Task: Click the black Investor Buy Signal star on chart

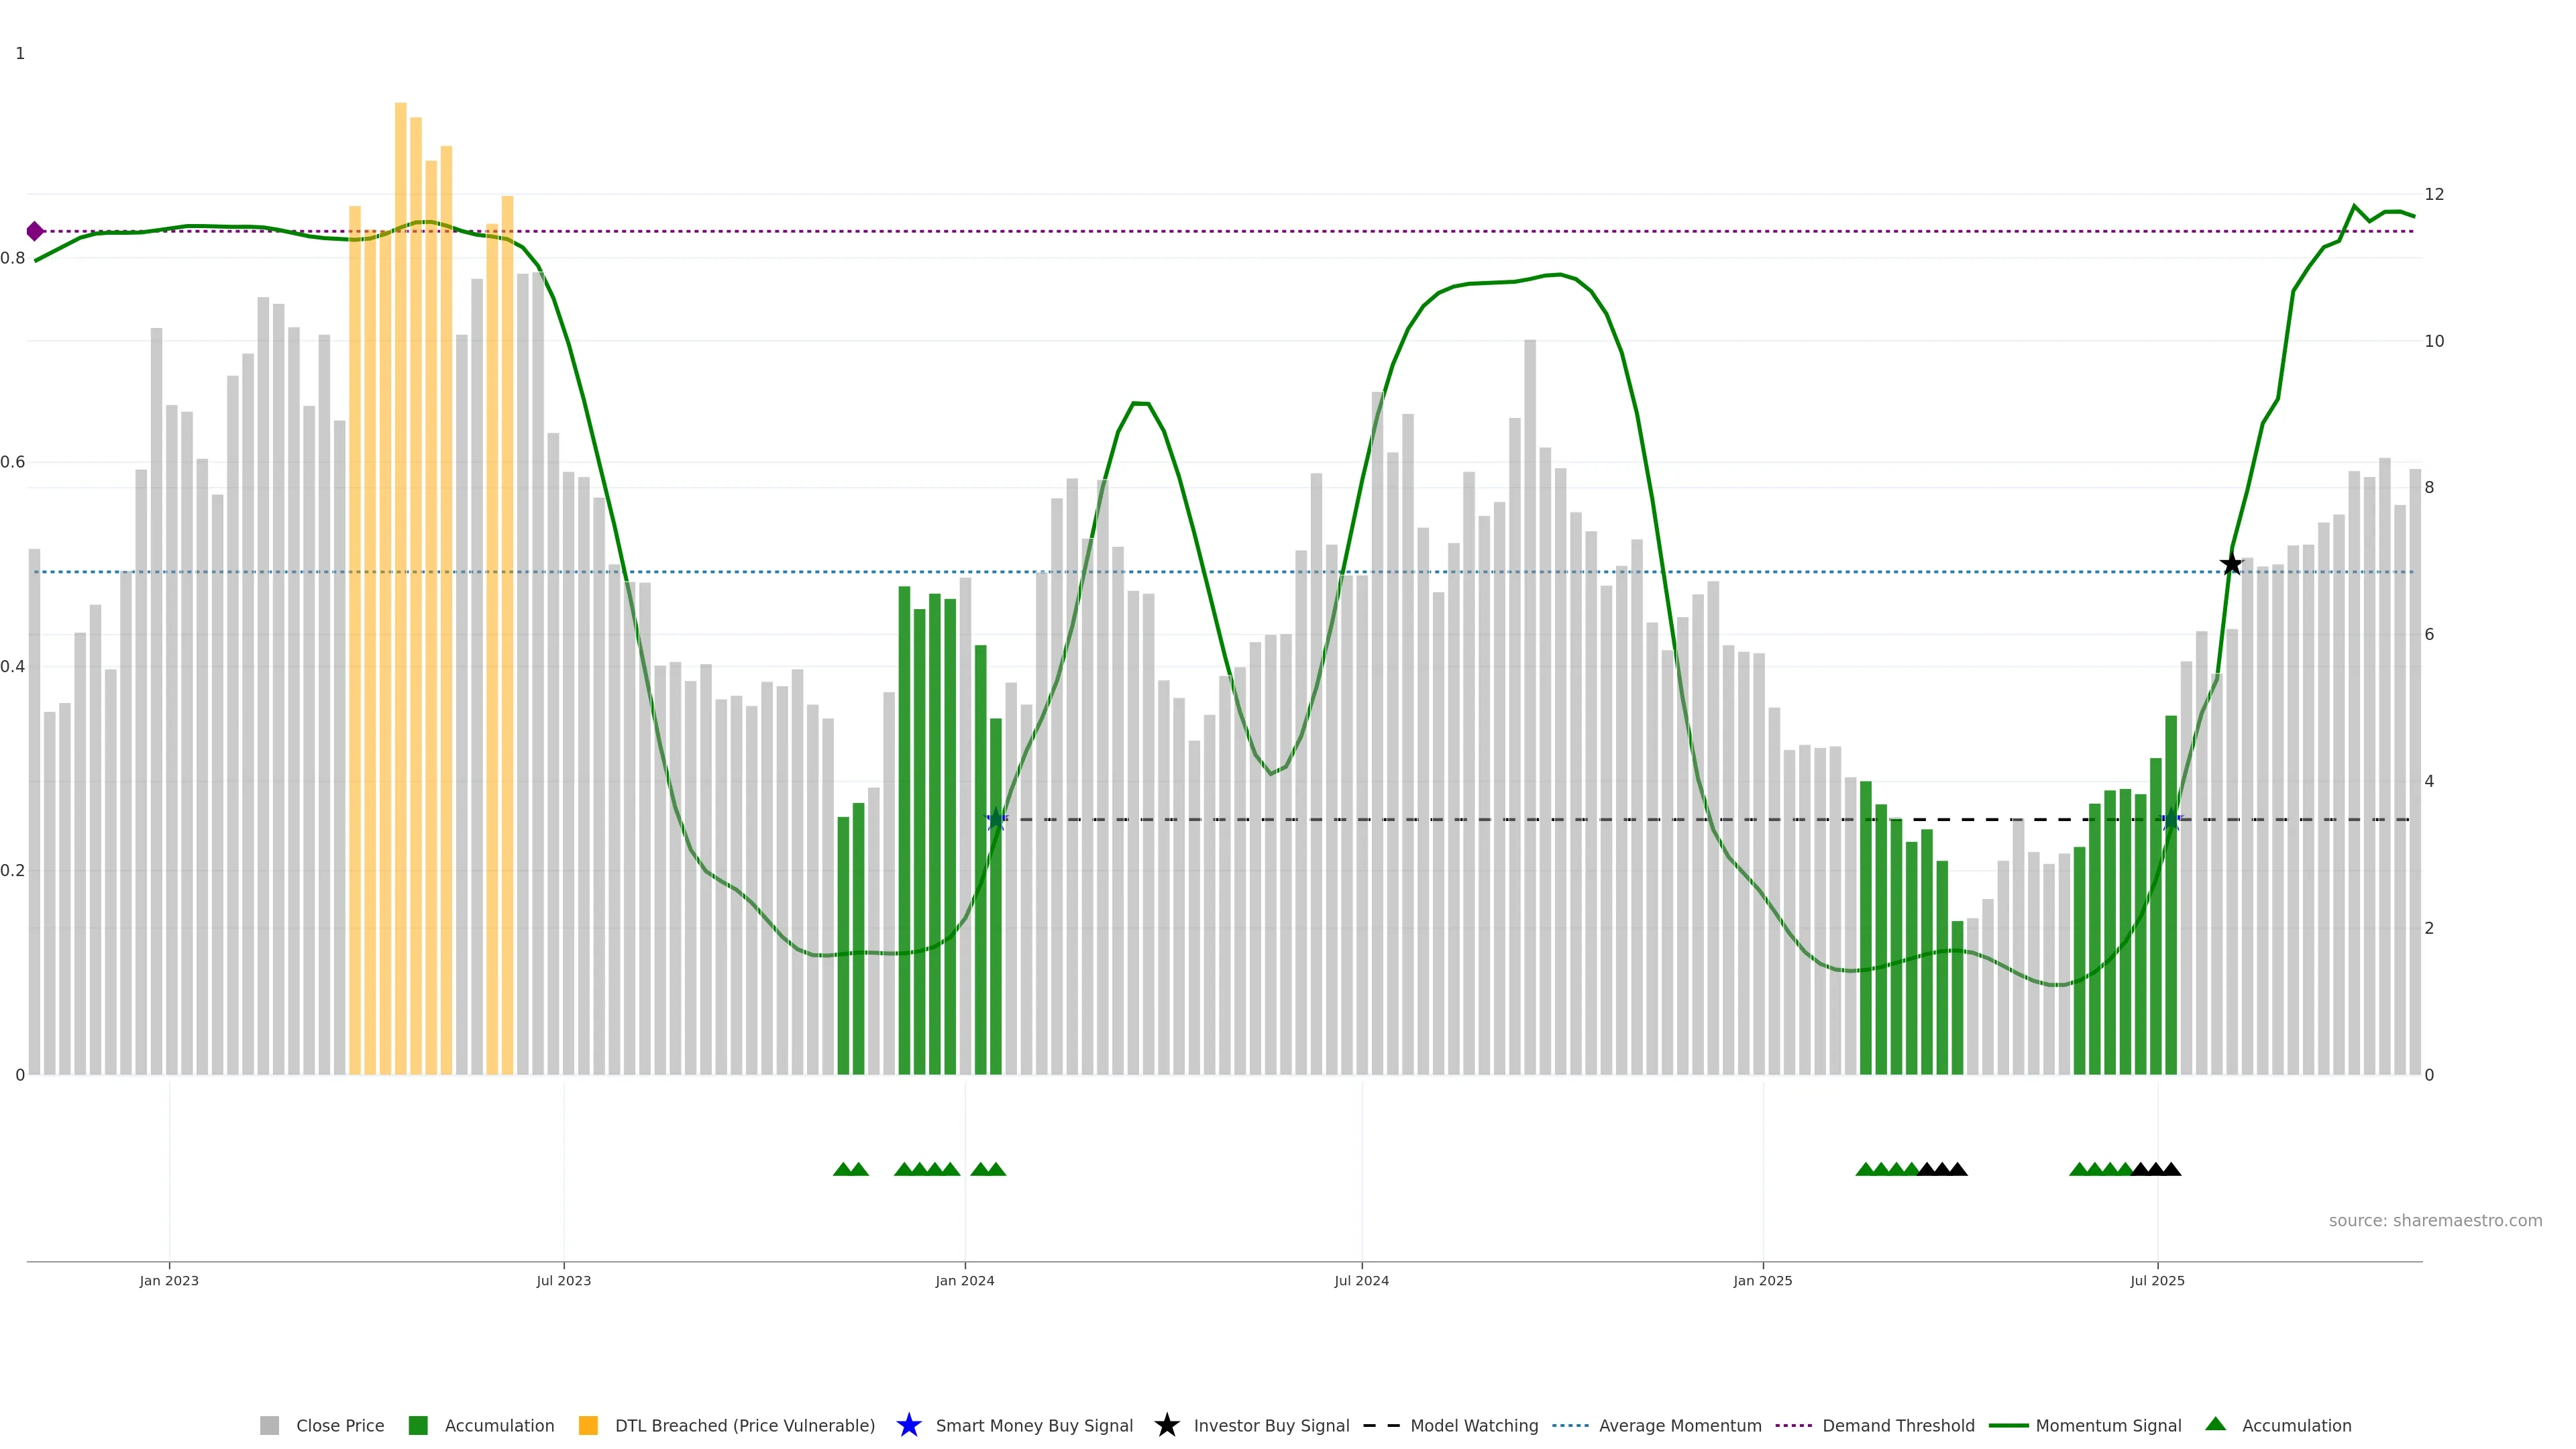Action: (2231, 564)
